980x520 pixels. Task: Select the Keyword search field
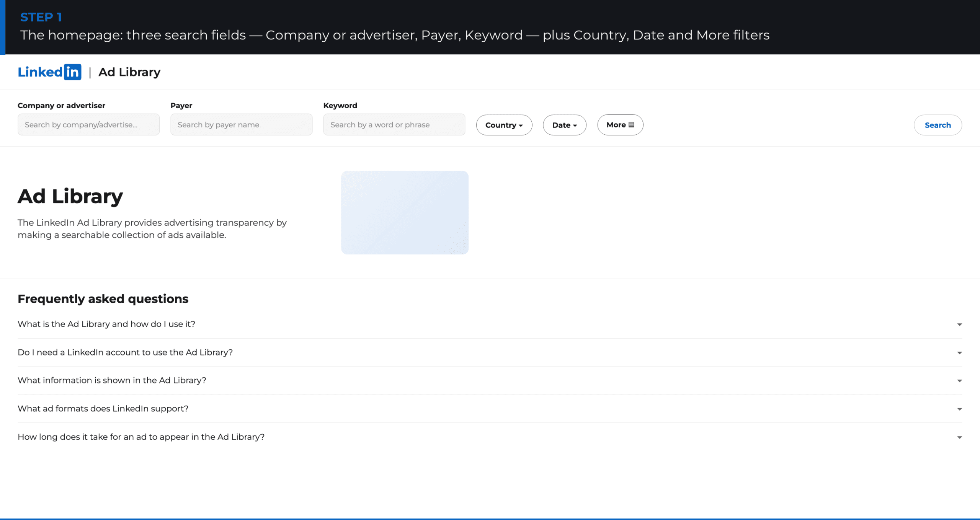pyautogui.click(x=394, y=124)
